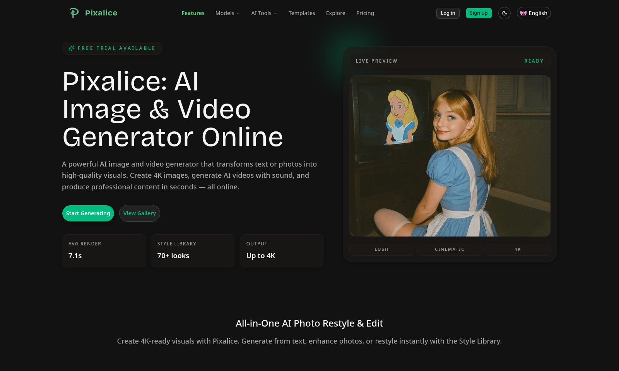619x371 pixels.
Task: Click the All-in-One AI Photo Restyle & Edit heading
Action: pyautogui.click(x=309, y=323)
